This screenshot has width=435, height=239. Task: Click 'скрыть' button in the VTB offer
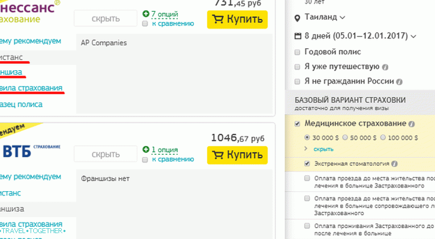coord(105,154)
